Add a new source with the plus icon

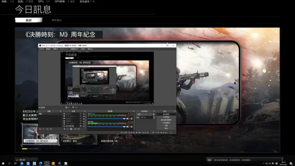click(x=65, y=129)
